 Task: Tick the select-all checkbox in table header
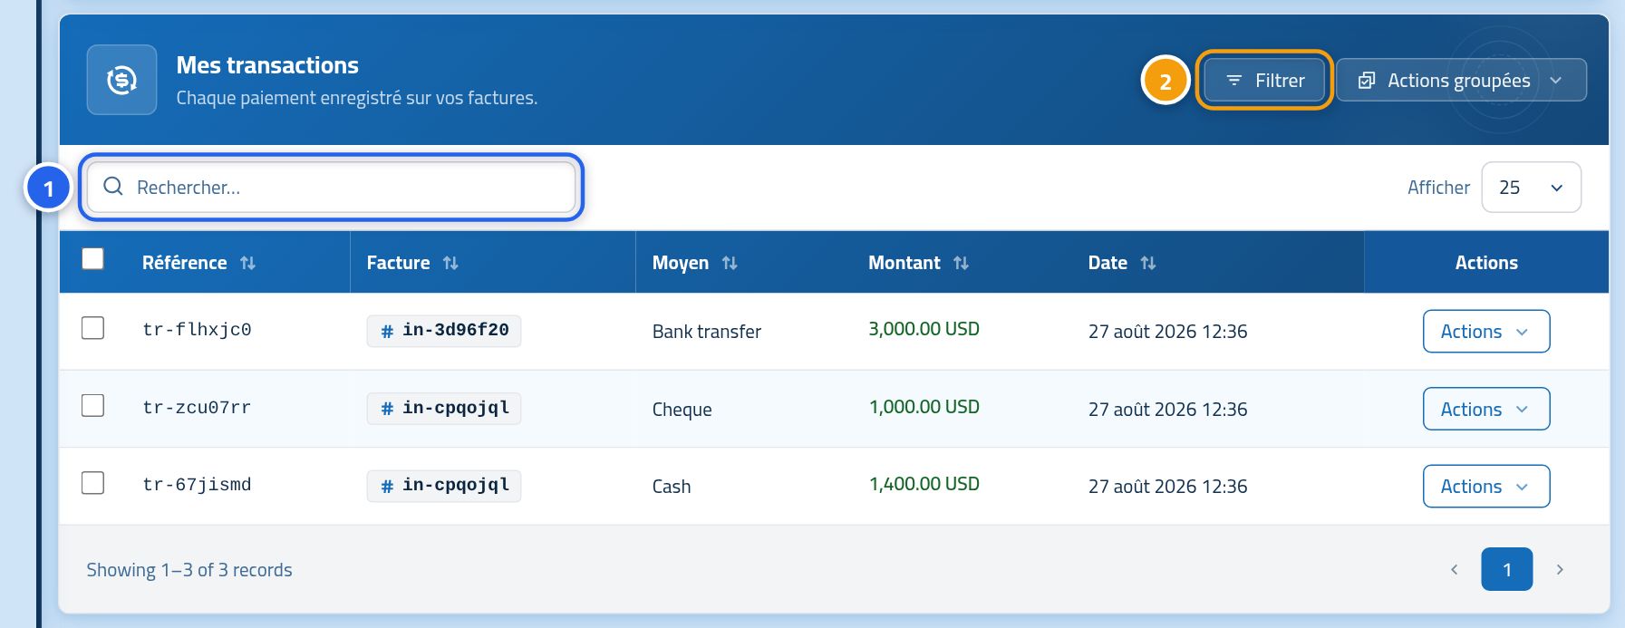coord(92,259)
